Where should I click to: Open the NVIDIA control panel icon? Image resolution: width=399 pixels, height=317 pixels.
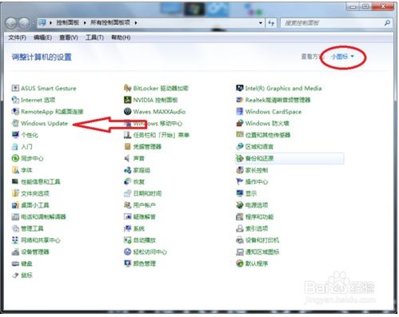pos(127,100)
